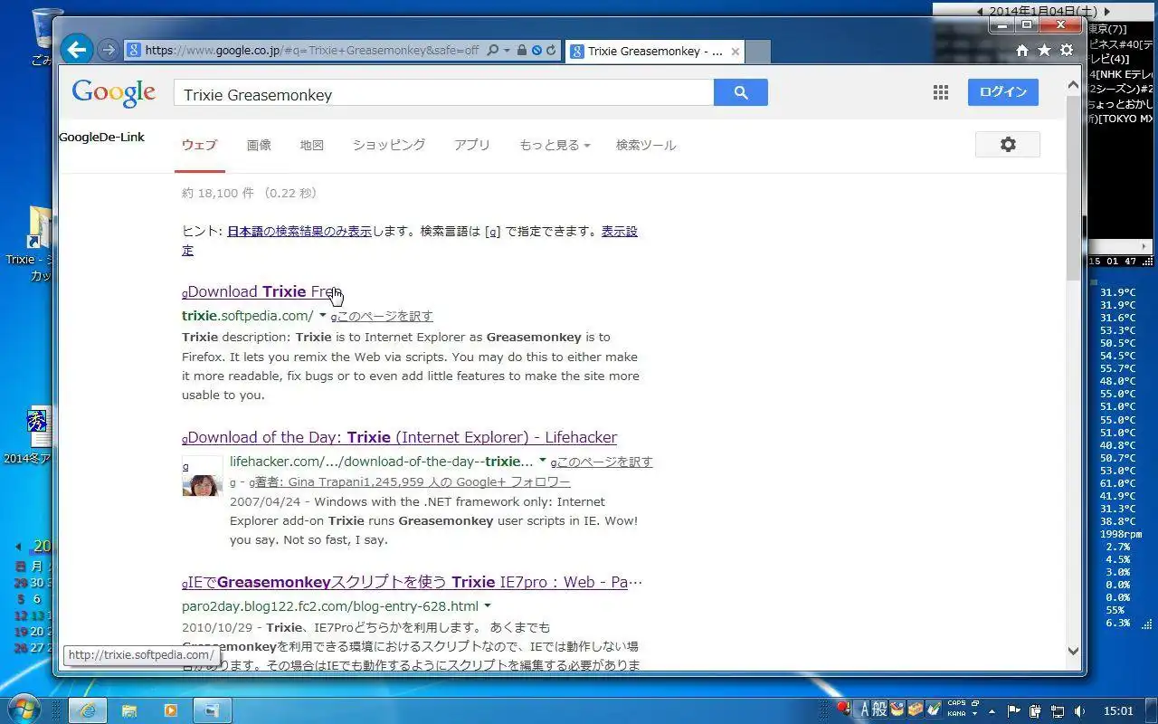Click the ログイン button
The image size is (1158, 724).
pos(1003,92)
